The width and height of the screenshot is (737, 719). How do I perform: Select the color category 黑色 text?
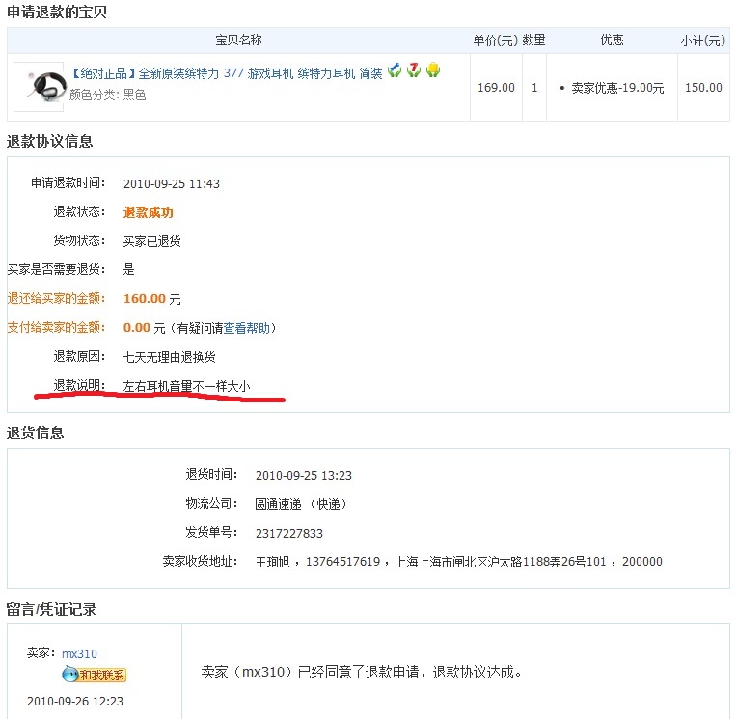tap(134, 95)
